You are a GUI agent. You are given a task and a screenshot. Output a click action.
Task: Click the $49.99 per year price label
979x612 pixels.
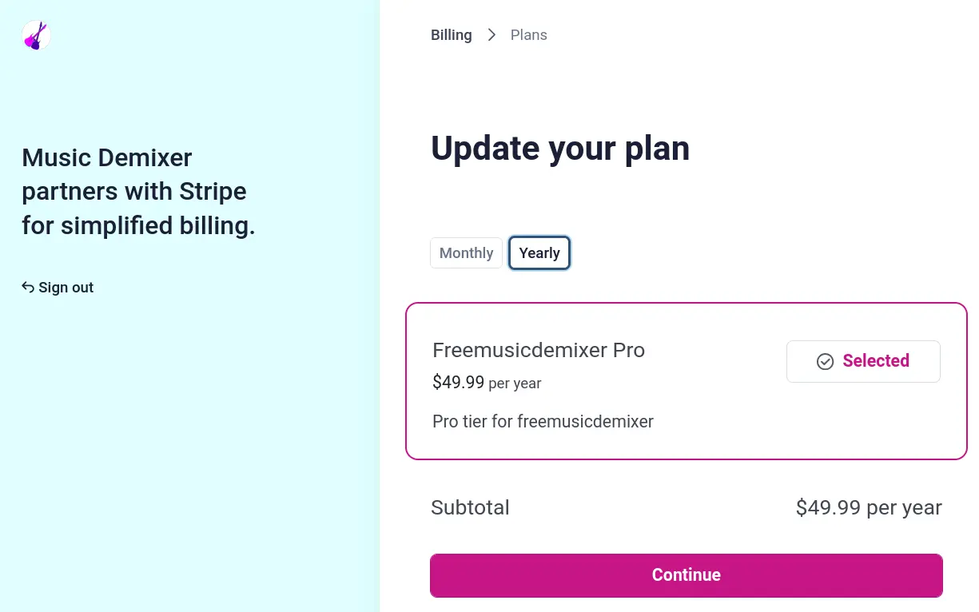487,383
